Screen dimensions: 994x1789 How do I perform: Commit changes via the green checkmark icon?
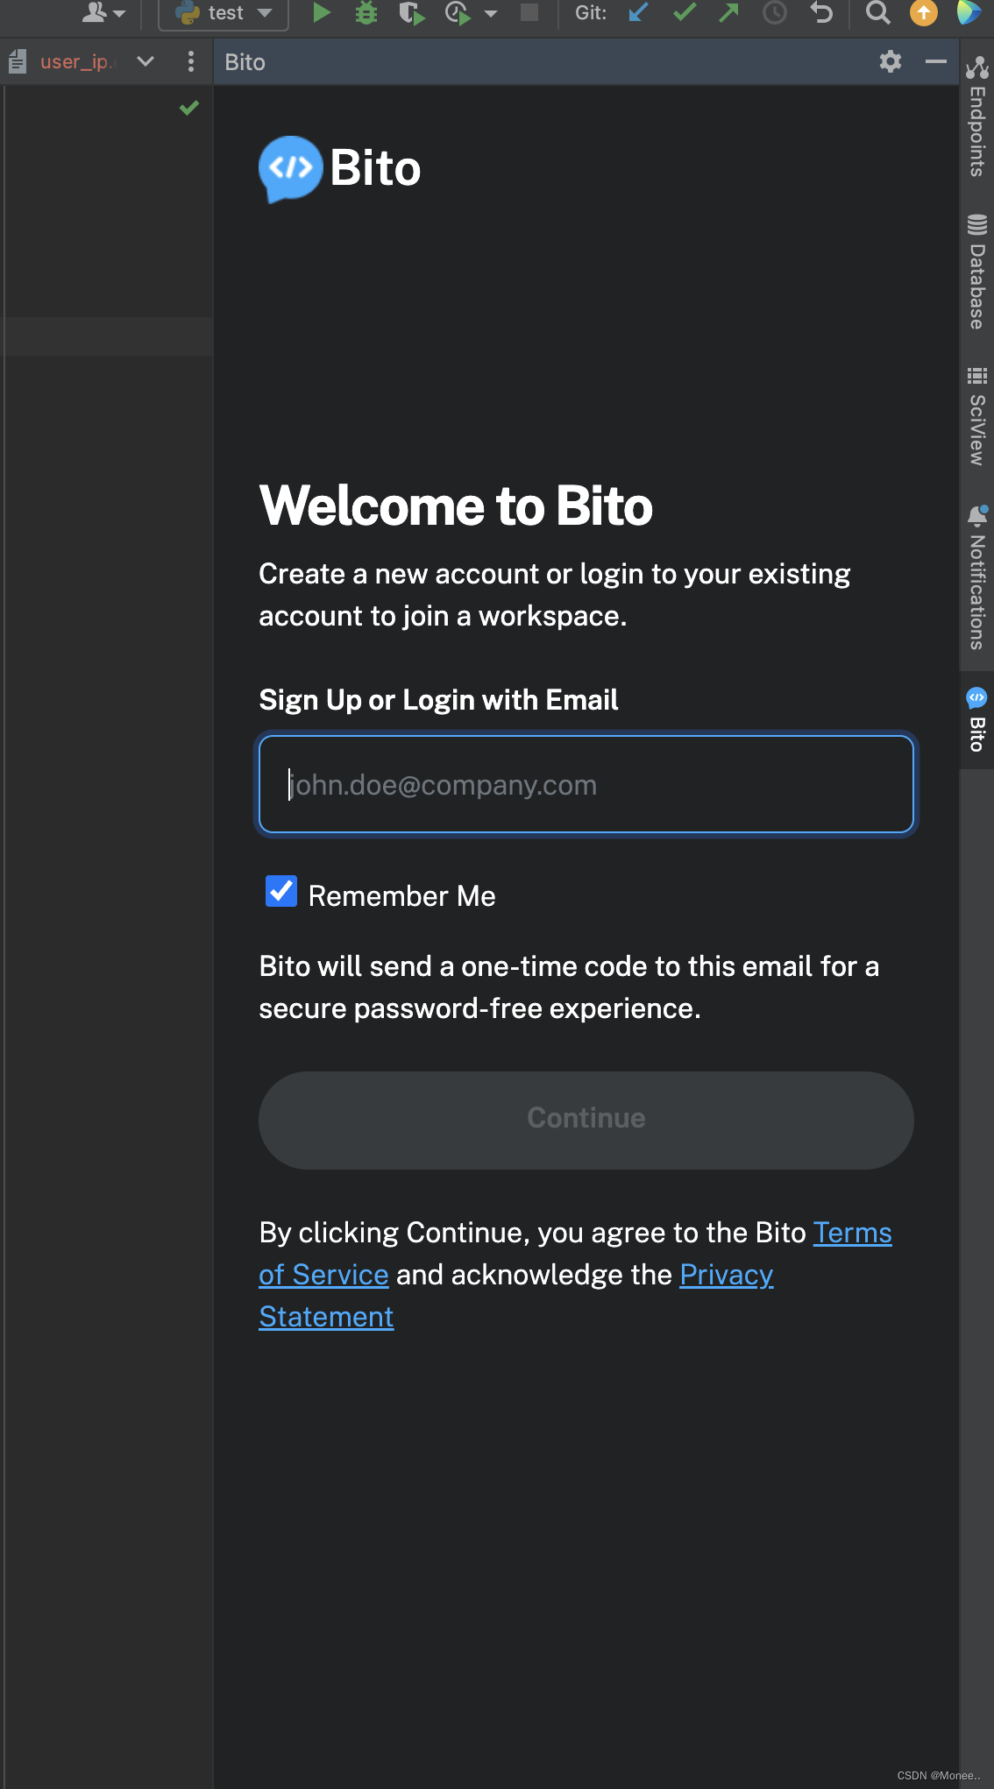(685, 12)
